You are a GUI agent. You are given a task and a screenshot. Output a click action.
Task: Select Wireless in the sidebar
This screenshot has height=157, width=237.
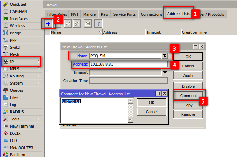pyautogui.click(x=17, y=26)
